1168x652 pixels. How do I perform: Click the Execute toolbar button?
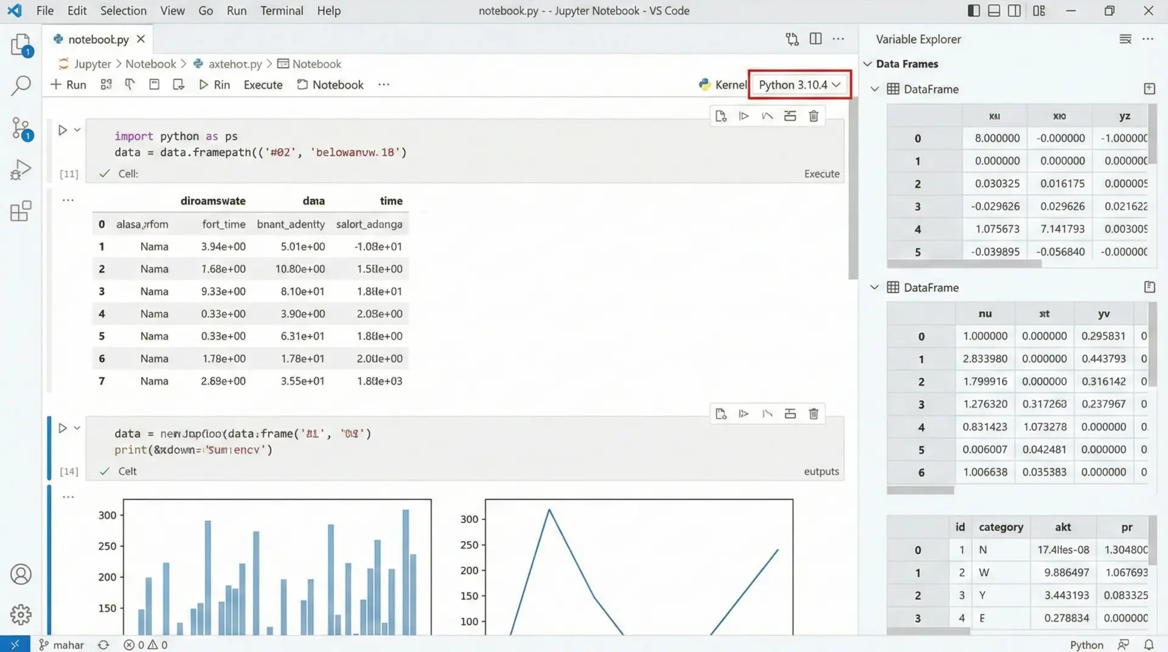click(x=263, y=85)
